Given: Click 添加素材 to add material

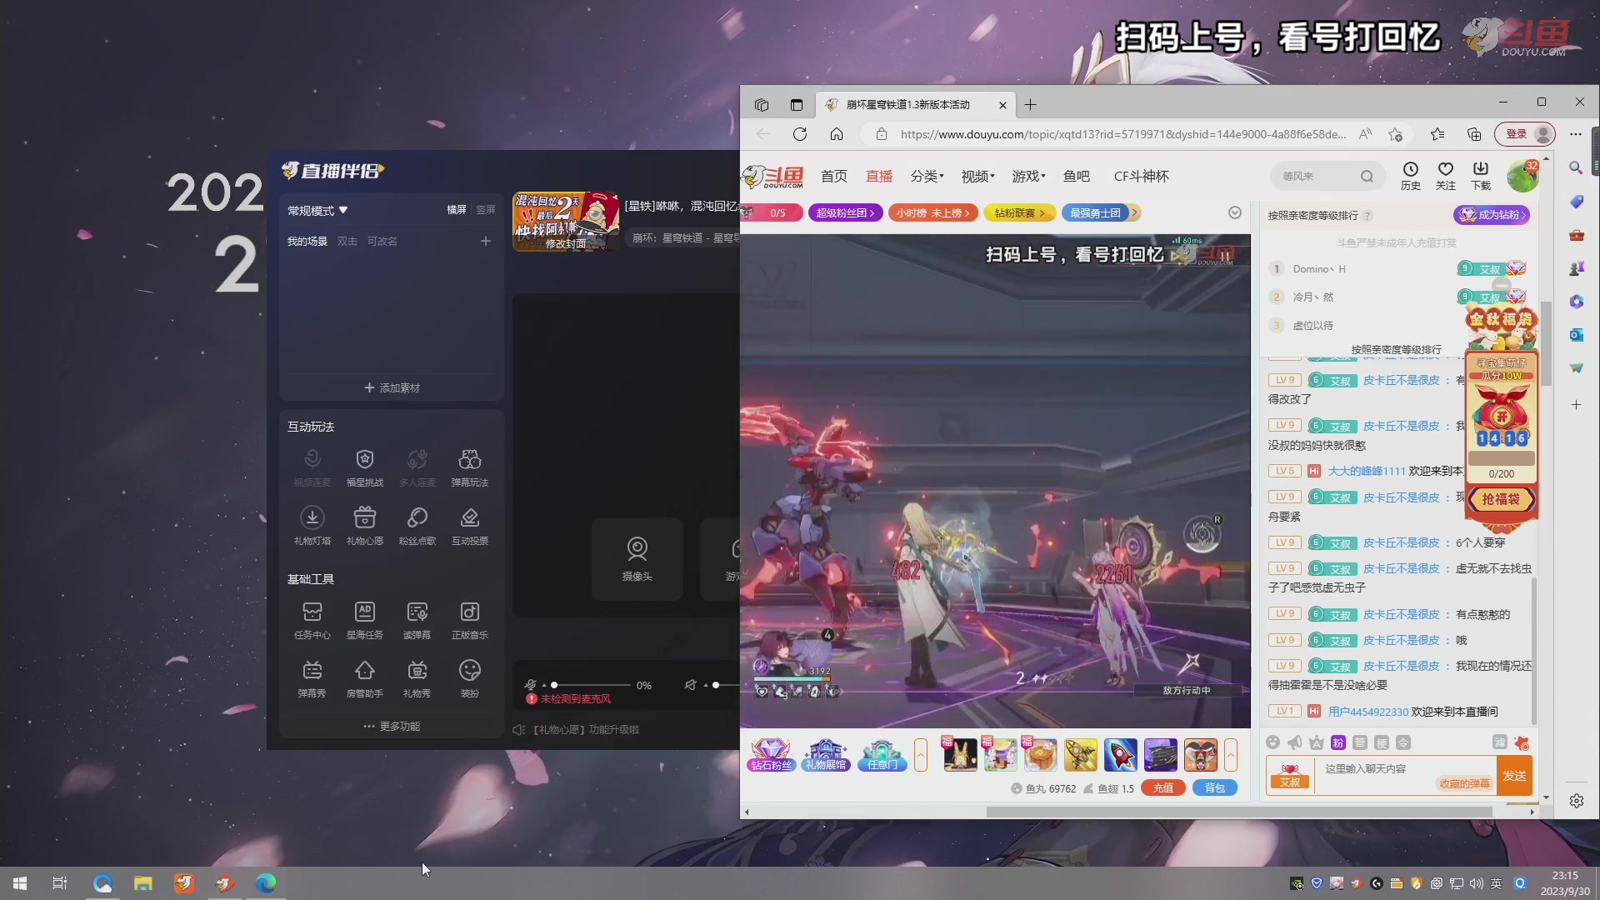Looking at the screenshot, I should (392, 388).
